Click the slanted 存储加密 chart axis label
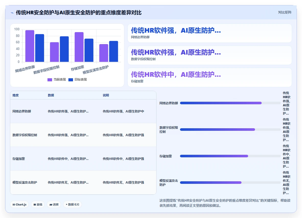The height and width of the screenshot is (218, 302). pos(77,68)
